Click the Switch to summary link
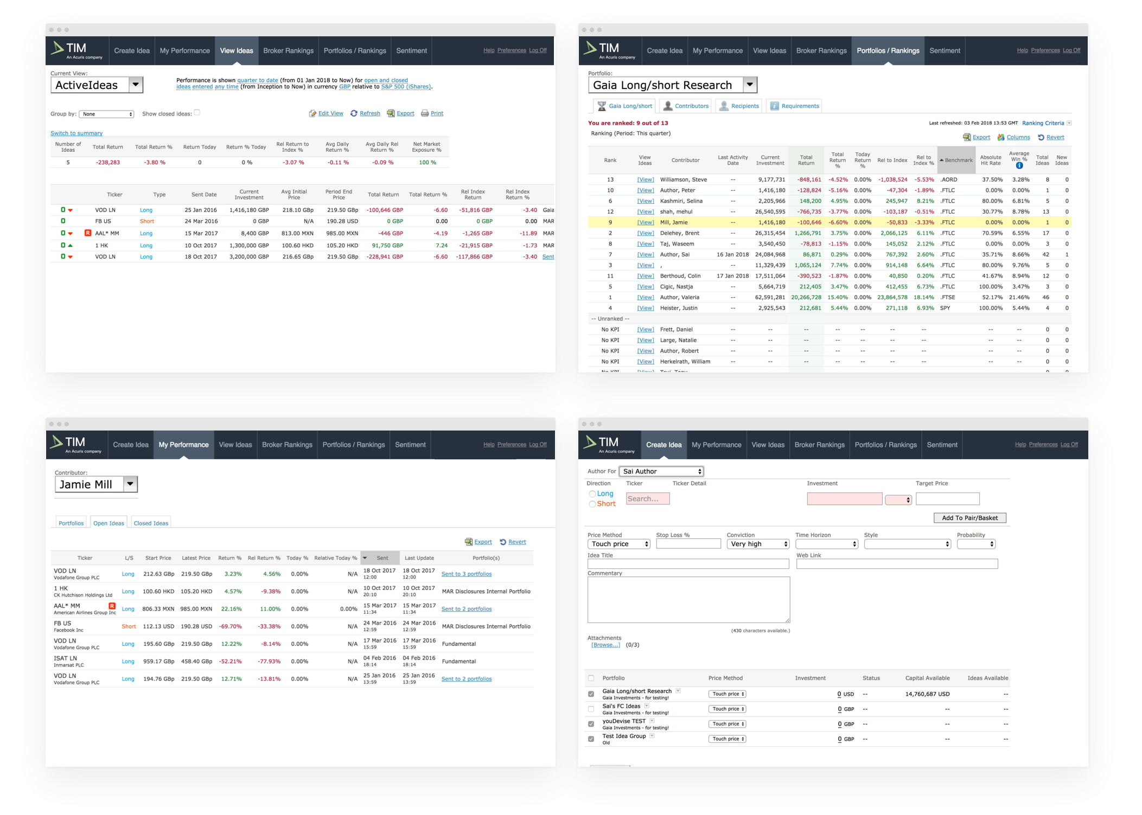The image size is (1142, 815). (x=76, y=133)
